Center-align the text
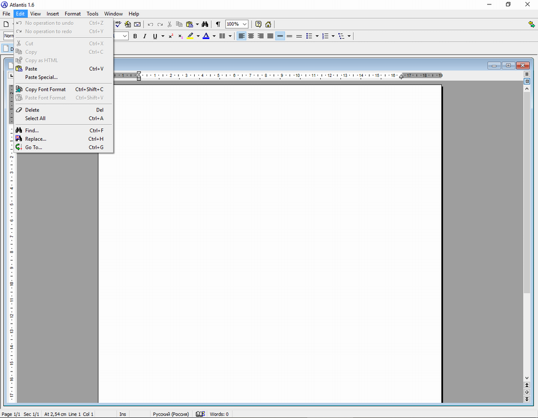 click(x=251, y=36)
